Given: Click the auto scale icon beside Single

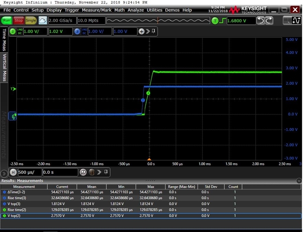Looking at the screenshot, I should pos(42,20).
